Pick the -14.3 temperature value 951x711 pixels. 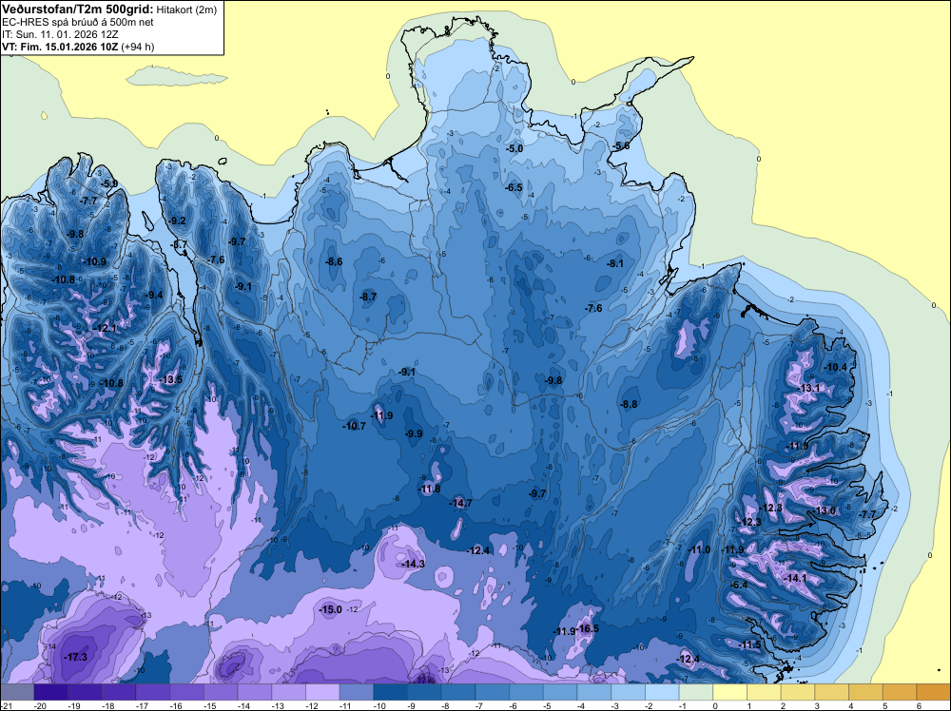point(413,564)
